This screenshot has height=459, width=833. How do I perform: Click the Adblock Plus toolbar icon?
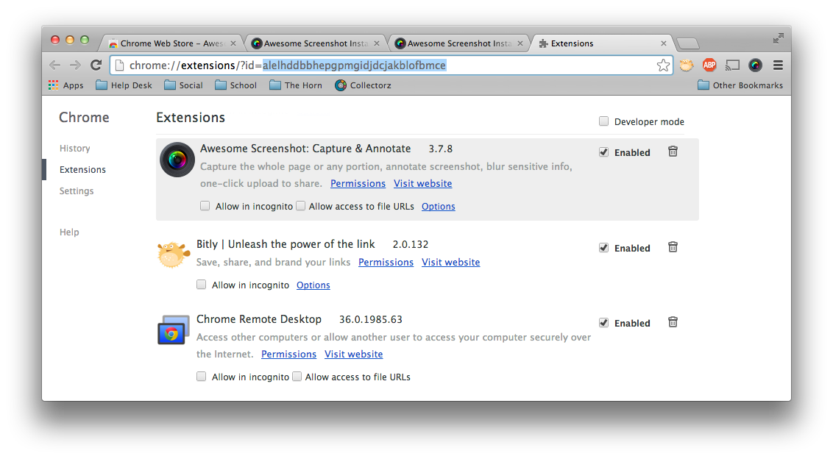[x=709, y=65]
